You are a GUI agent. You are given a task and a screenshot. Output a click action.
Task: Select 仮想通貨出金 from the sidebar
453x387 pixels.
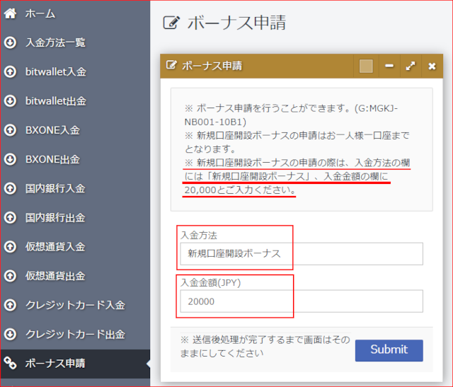pyautogui.click(x=55, y=276)
